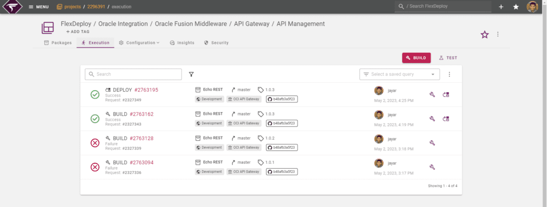Open execution #2763162
The width and height of the screenshot is (547, 207).
coord(142,114)
